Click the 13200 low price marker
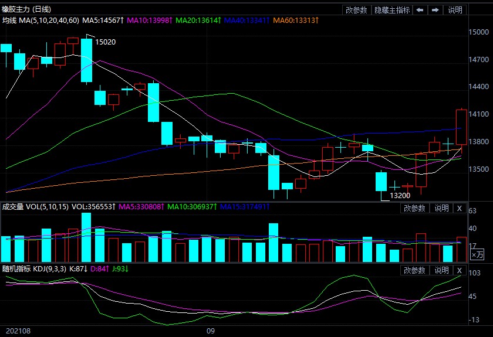The height and width of the screenshot is (337, 493). [x=400, y=196]
